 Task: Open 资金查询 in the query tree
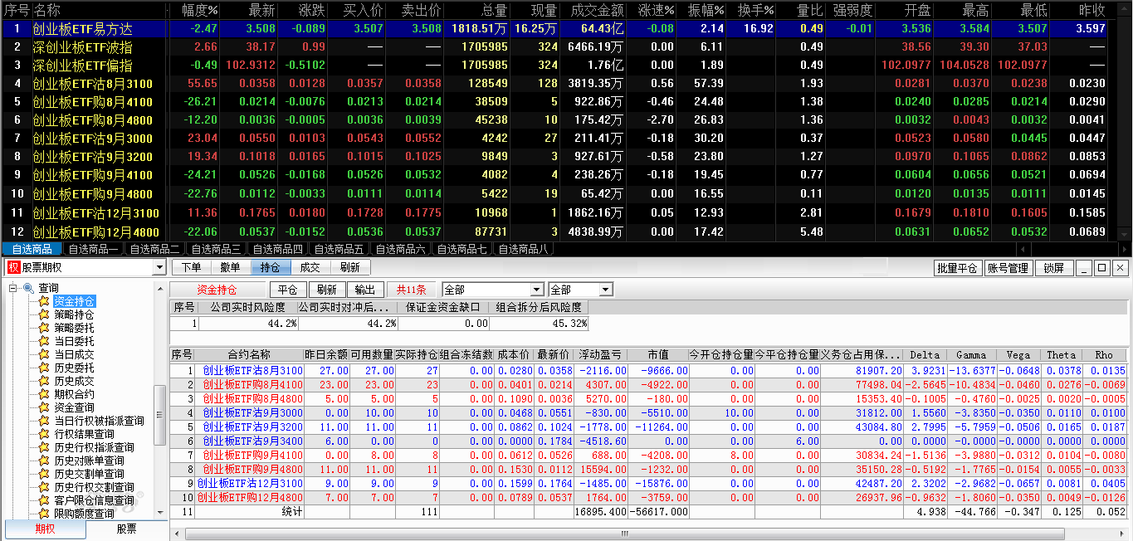(x=74, y=407)
